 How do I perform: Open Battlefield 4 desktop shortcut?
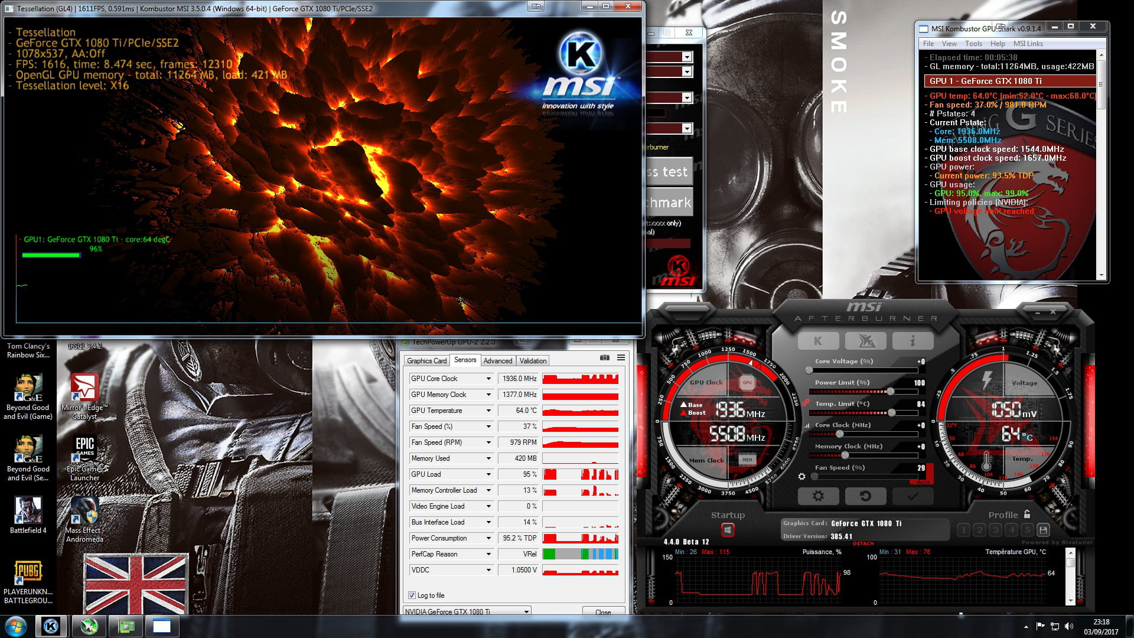pyautogui.click(x=28, y=515)
